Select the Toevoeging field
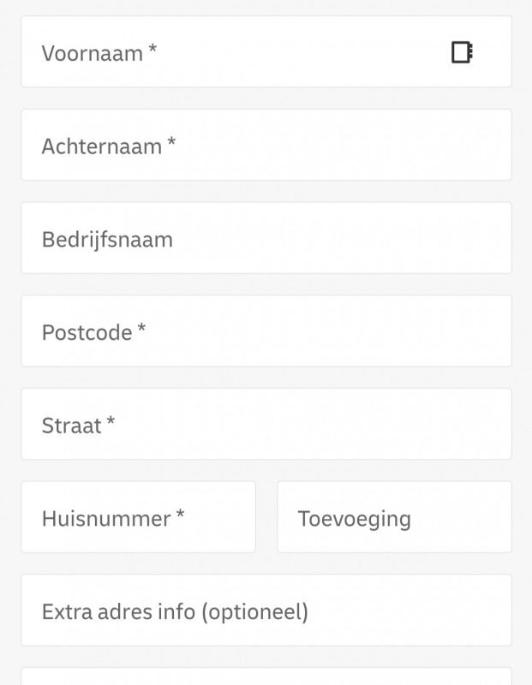532x685 pixels. coord(394,517)
